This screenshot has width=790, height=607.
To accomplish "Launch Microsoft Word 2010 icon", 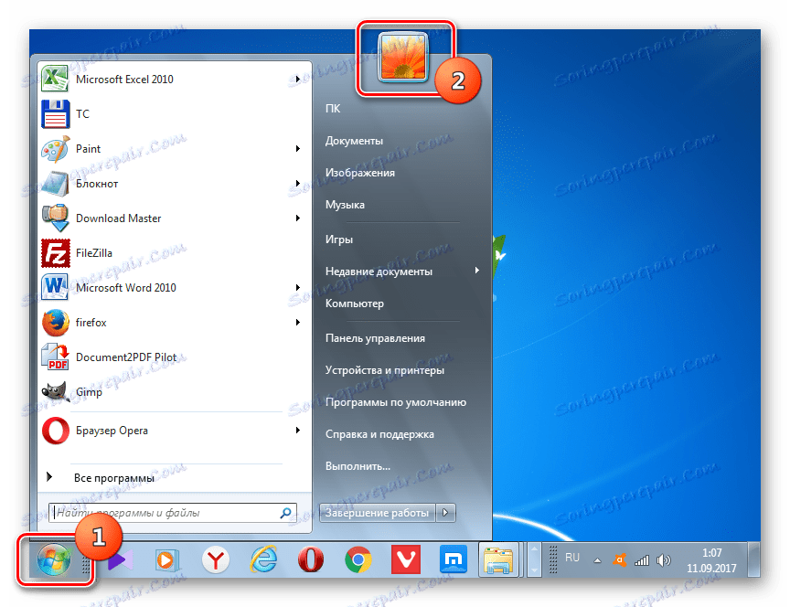I will 56,288.
